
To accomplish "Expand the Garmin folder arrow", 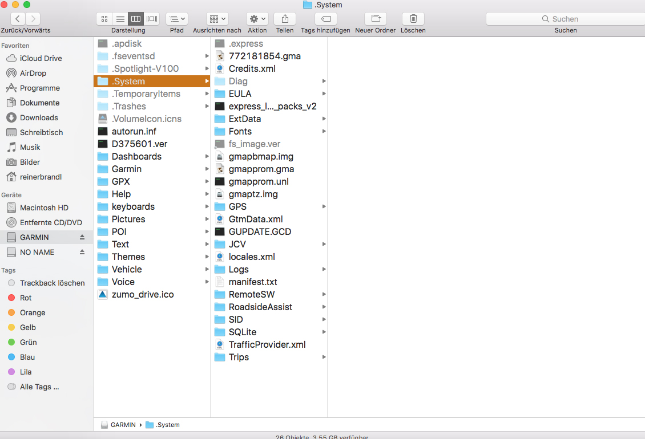I will 207,169.
